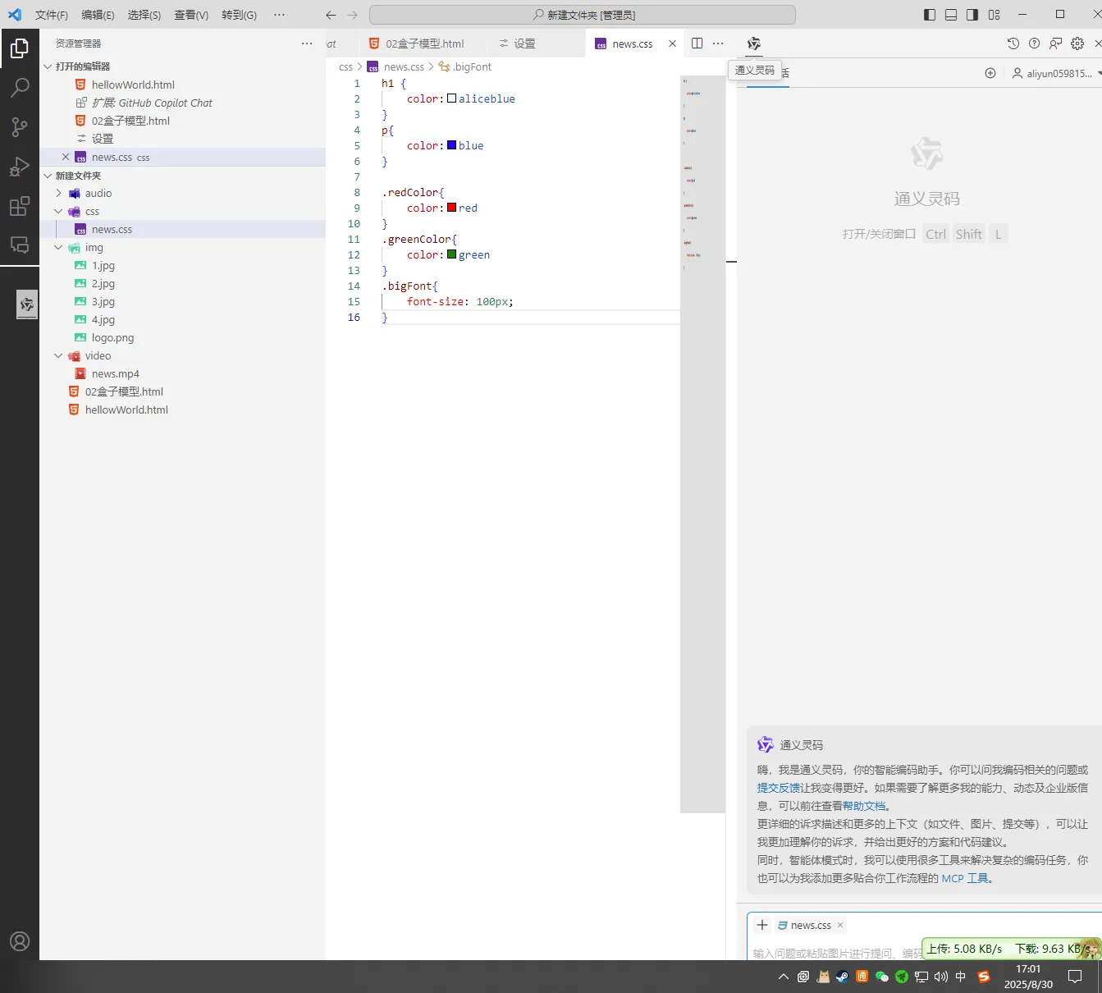
Task: Open the aliceblue color picker swatch
Action: pyautogui.click(x=451, y=98)
